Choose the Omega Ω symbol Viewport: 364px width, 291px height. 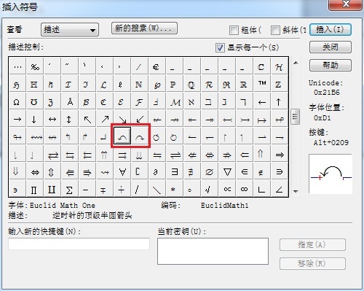click(x=17, y=102)
